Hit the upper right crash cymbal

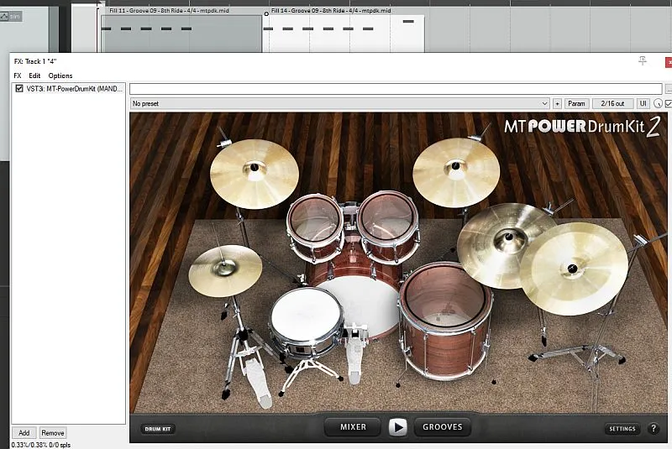pyautogui.click(x=456, y=173)
